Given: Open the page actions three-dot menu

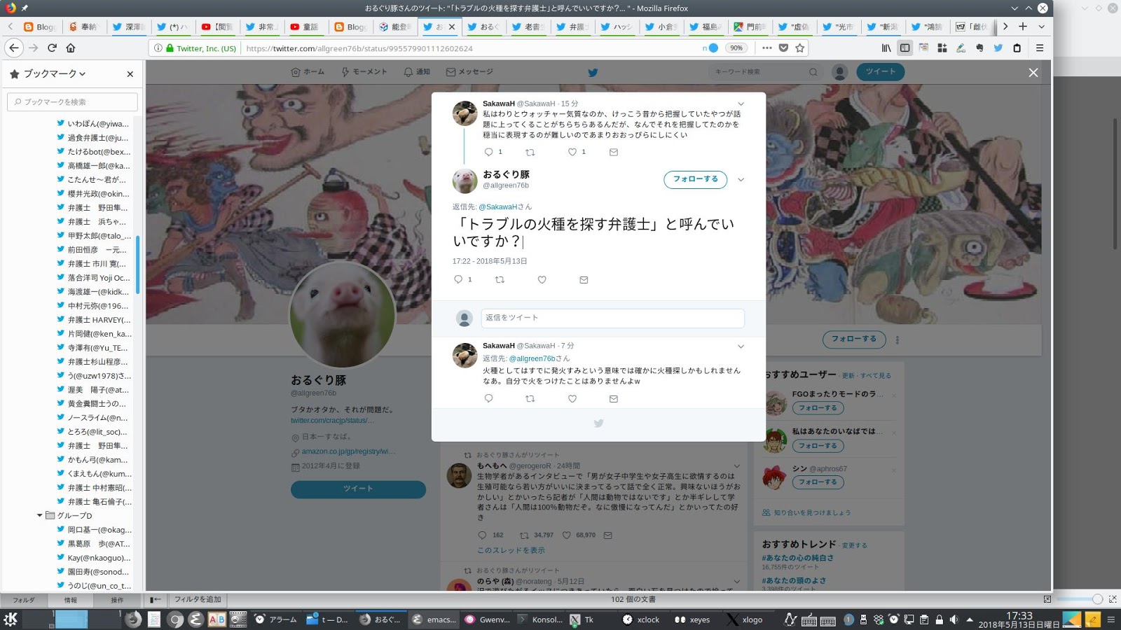Looking at the screenshot, I should pyautogui.click(x=766, y=48).
